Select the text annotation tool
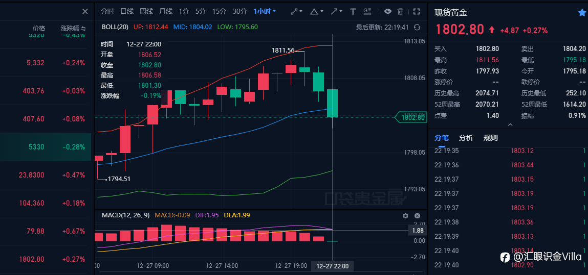Viewport: 588px width, 275px height. (x=353, y=12)
